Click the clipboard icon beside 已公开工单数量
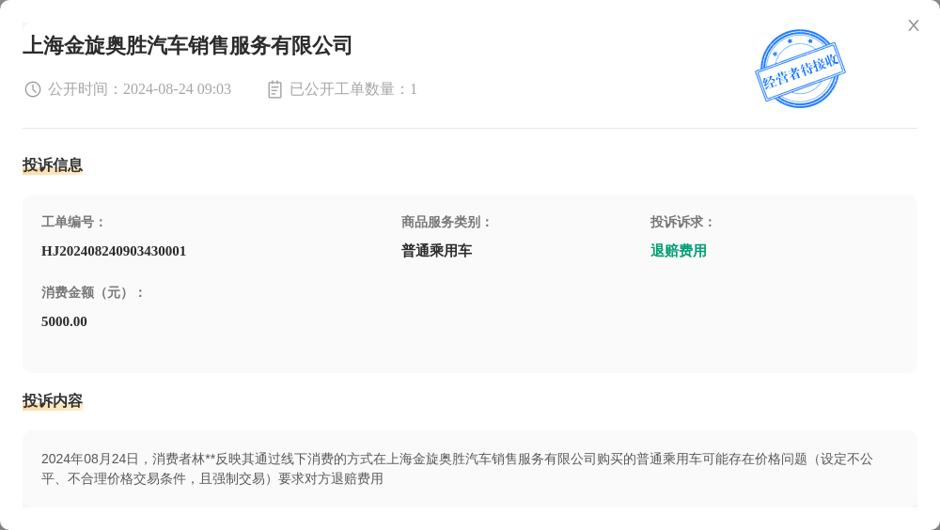This screenshot has width=940, height=530. point(274,89)
